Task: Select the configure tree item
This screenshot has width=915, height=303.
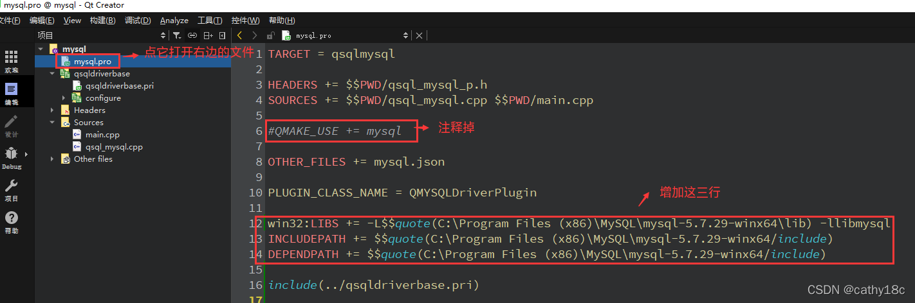Action: coord(103,98)
